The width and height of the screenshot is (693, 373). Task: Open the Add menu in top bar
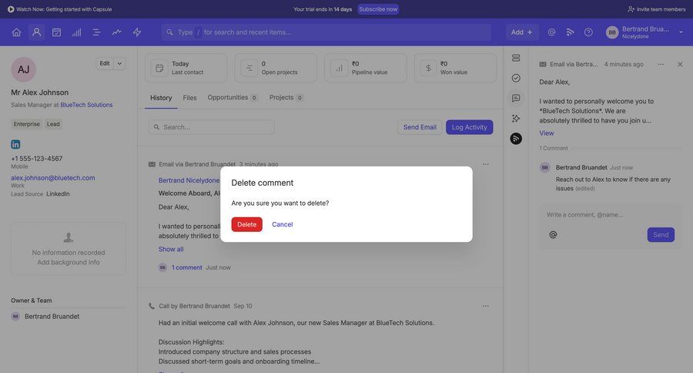coord(522,32)
